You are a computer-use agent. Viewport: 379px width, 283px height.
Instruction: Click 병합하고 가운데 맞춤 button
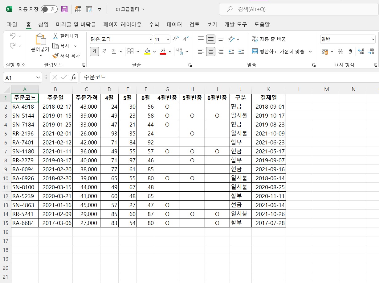(278, 52)
